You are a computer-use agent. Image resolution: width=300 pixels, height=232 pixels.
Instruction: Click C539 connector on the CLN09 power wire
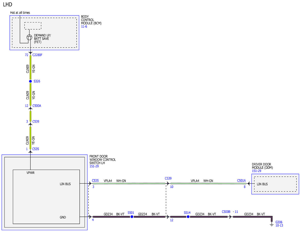(x=36, y=121)
